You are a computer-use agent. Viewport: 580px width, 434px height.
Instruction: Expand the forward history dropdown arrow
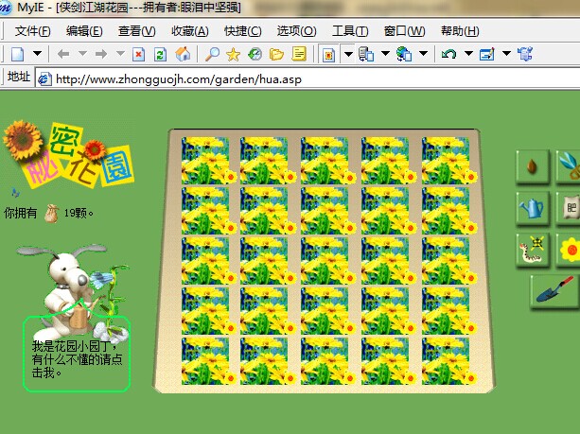[x=120, y=54]
